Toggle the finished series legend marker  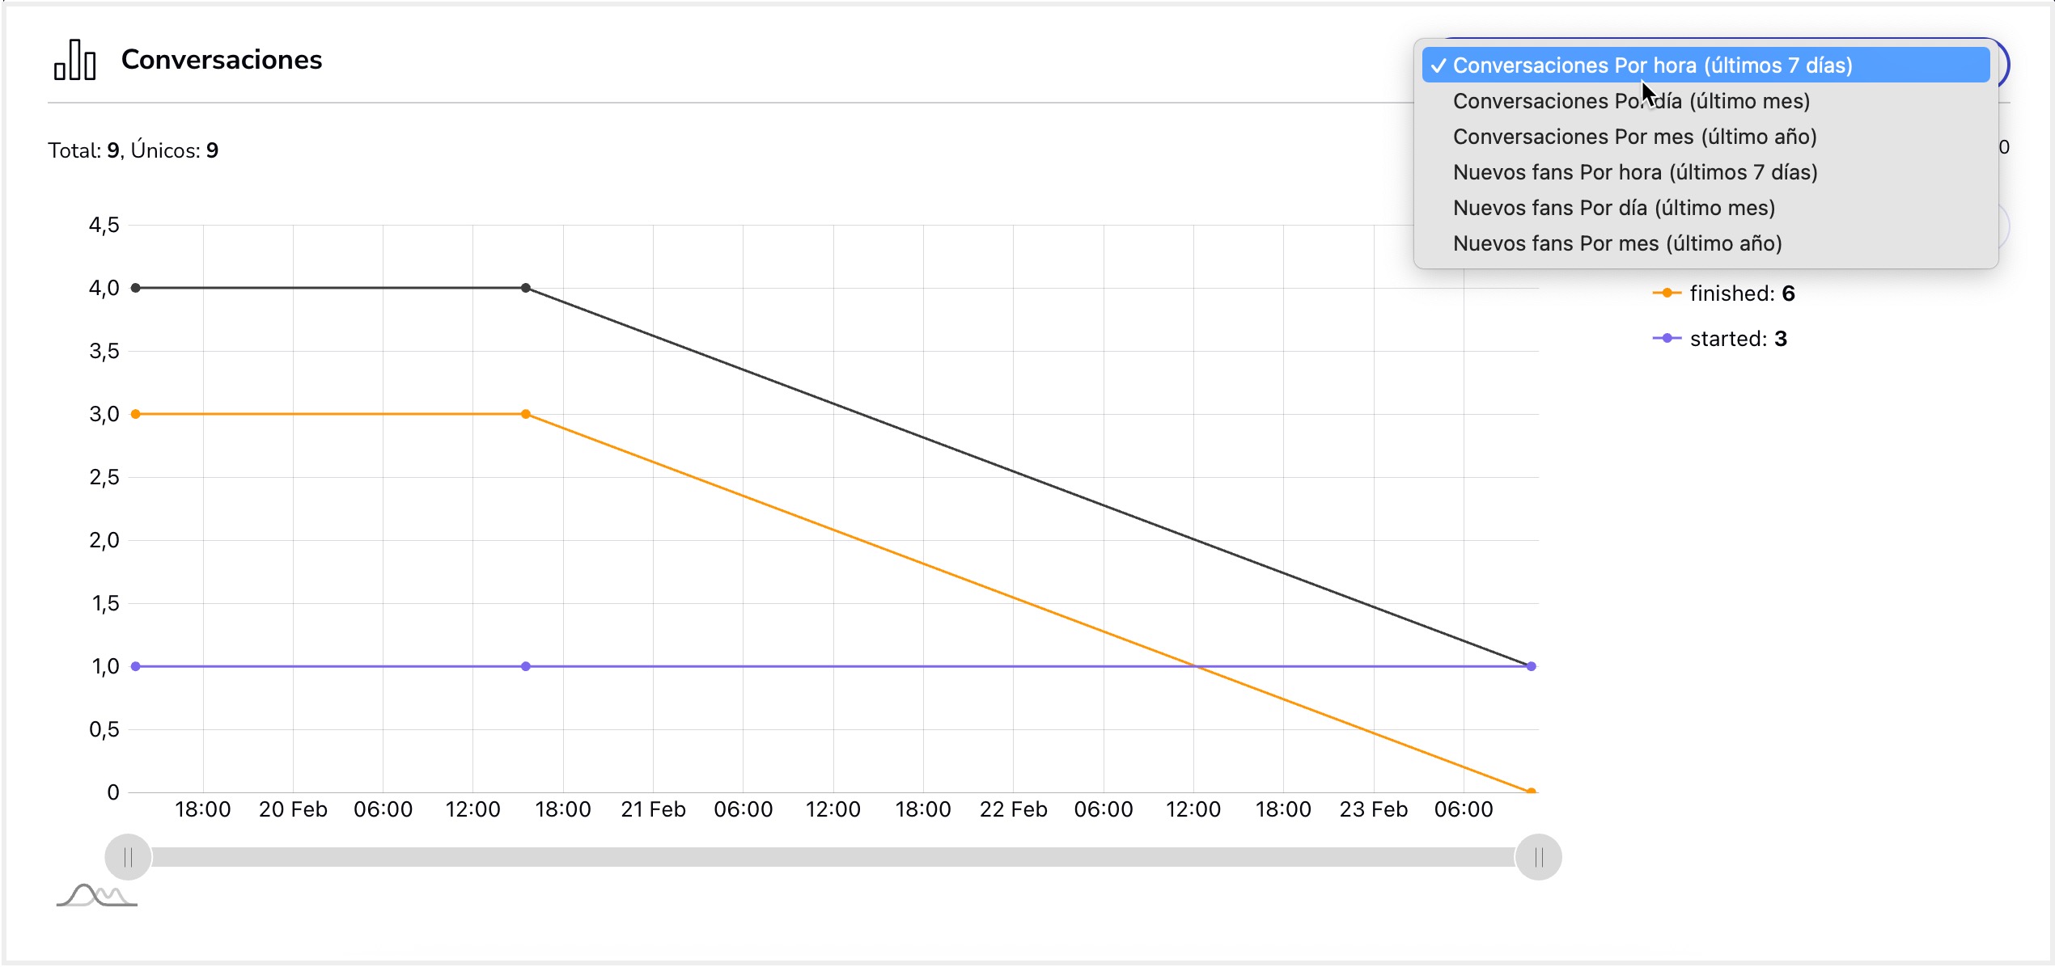[1667, 293]
